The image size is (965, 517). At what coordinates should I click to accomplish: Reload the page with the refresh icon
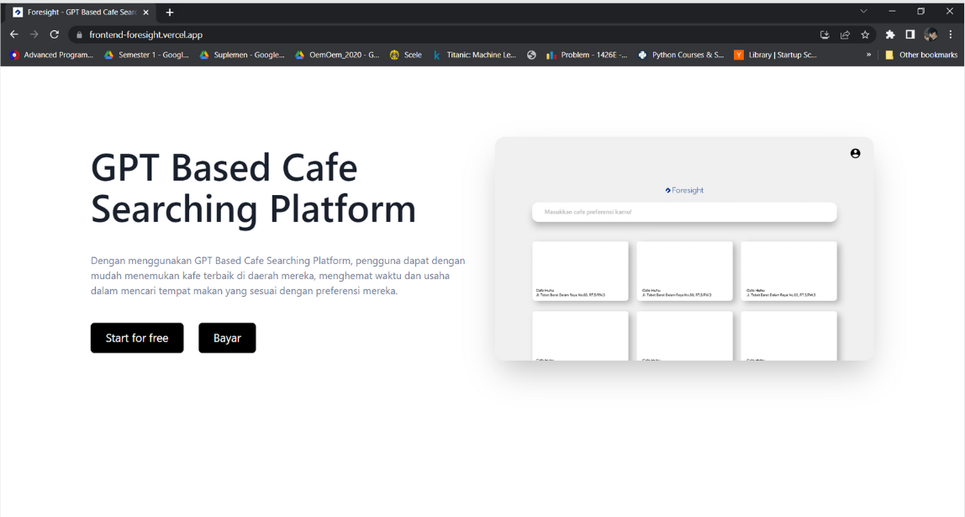click(x=55, y=34)
